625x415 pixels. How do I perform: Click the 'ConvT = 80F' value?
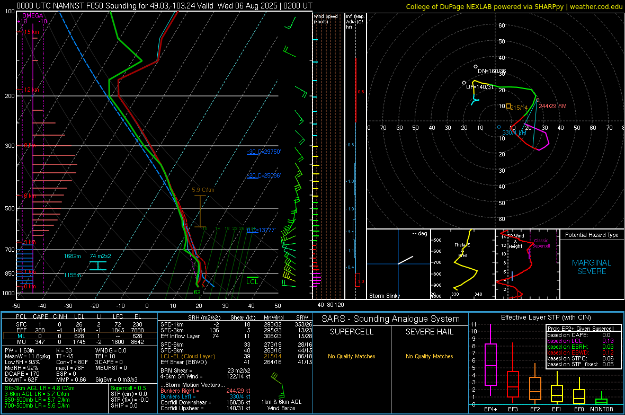click(x=72, y=362)
